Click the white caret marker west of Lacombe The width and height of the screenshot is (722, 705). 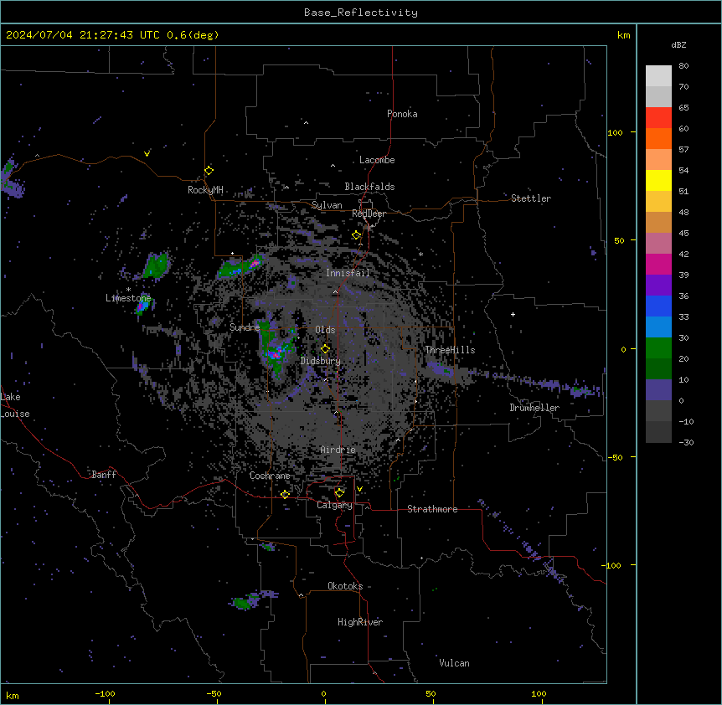click(x=333, y=166)
